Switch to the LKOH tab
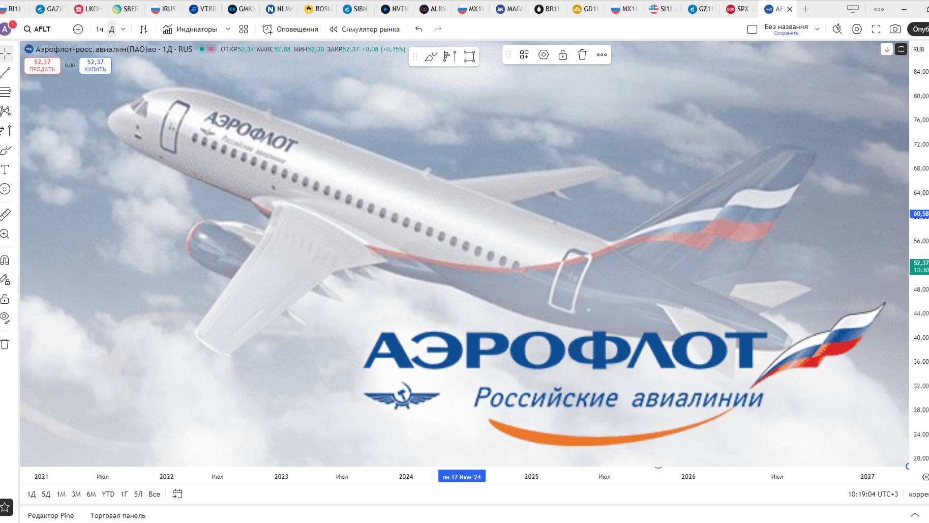The width and height of the screenshot is (929, 523). coord(87,9)
